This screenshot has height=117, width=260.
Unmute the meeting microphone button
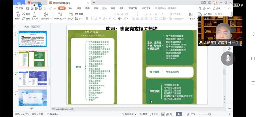tap(228, 58)
